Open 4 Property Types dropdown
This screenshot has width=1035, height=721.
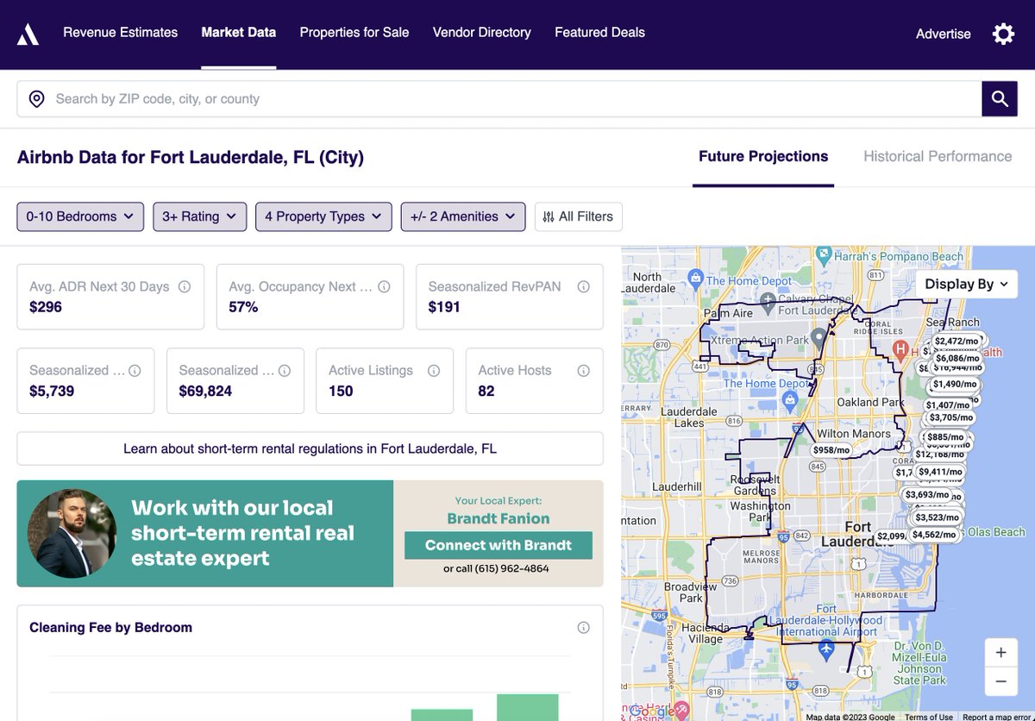(323, 216)
